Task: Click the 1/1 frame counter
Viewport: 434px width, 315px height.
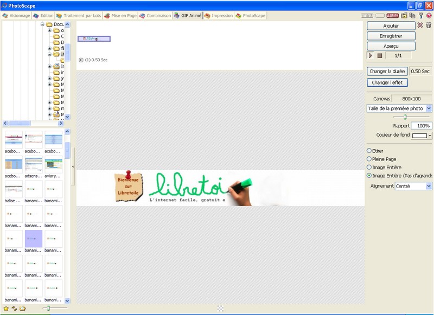Action: [398, 56]
